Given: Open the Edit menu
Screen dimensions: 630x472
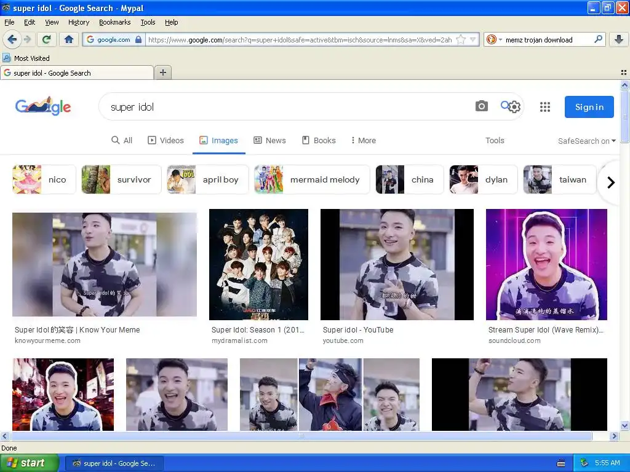Looking at the screenshot, I should [x=30, y=22].
